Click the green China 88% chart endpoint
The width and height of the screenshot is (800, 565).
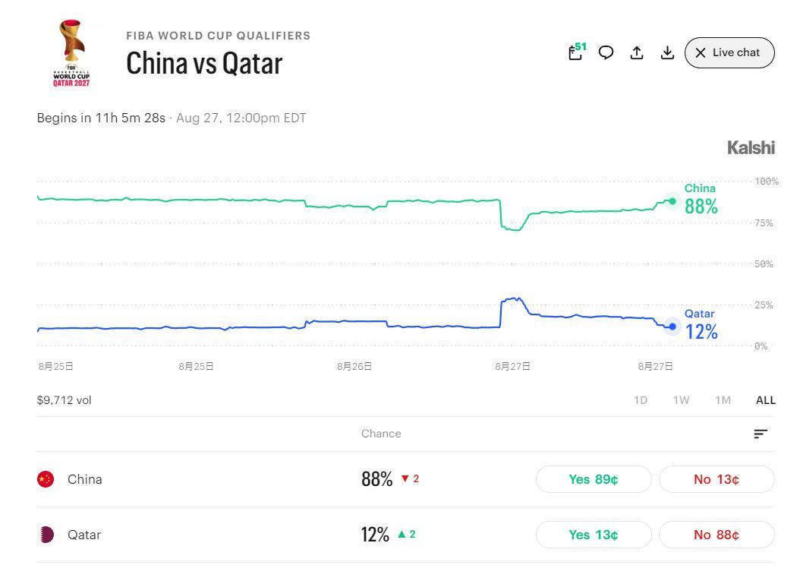coord(672,201)
